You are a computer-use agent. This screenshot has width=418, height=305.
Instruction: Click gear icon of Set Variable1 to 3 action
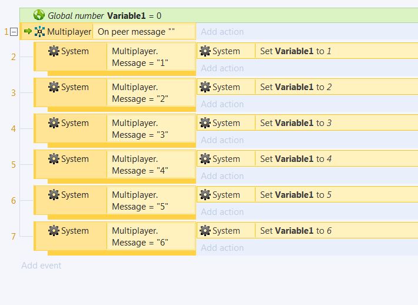(205, 123)
